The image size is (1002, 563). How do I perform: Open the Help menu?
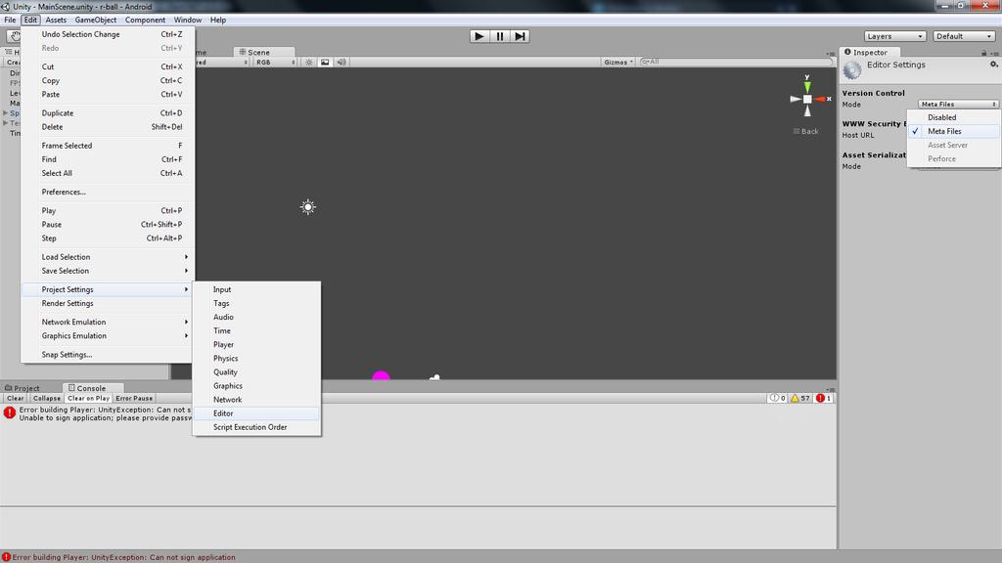[x=218, y=20]
